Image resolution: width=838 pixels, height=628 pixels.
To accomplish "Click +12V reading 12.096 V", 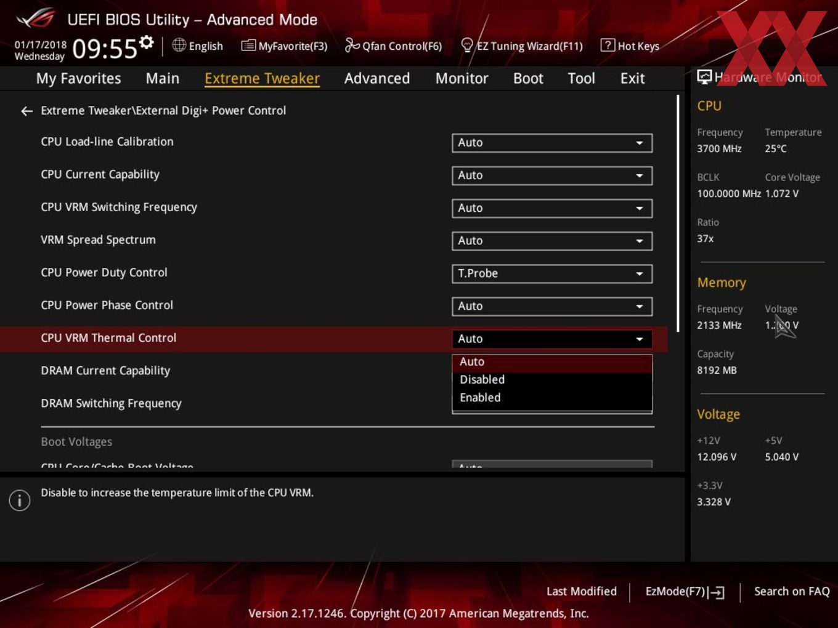I will tap(717, 457).
